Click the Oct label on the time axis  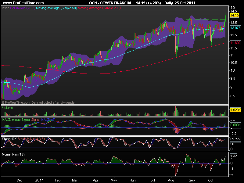pyautogui.click(x=211, y=180)
